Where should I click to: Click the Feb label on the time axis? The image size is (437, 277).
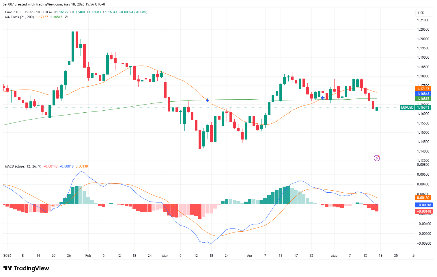[x=88, y=256]
